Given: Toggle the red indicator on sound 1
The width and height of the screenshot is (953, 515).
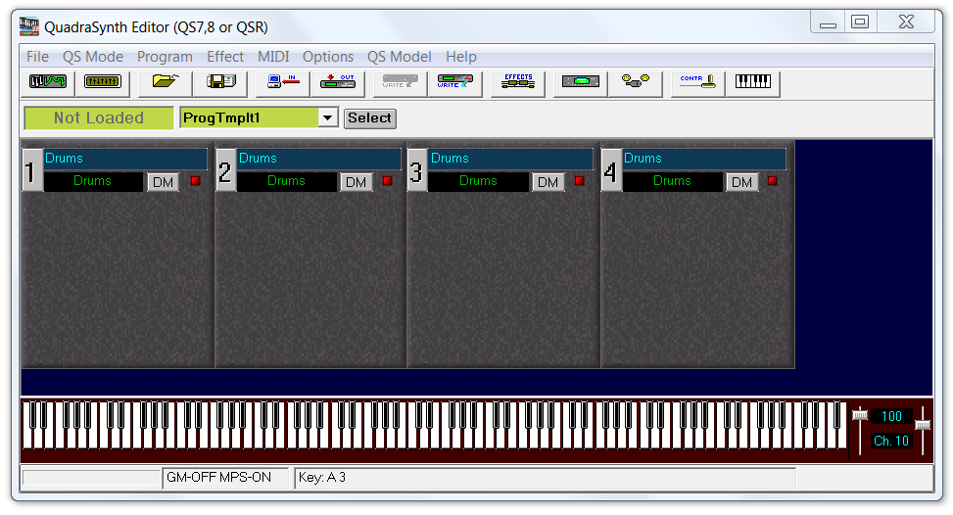Looking at the screenshot, I should click(195, 181).
